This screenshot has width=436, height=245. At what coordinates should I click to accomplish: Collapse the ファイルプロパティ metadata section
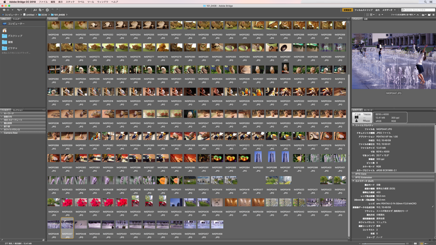click(353, 125)
